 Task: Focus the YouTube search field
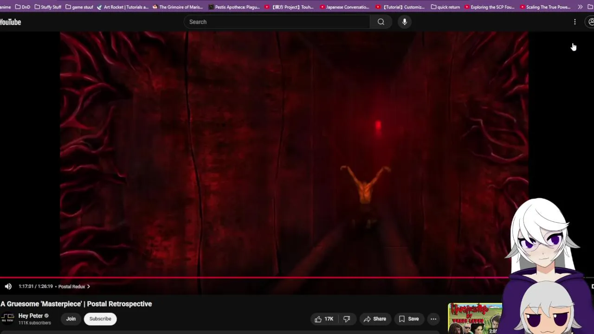click(277, 22)
